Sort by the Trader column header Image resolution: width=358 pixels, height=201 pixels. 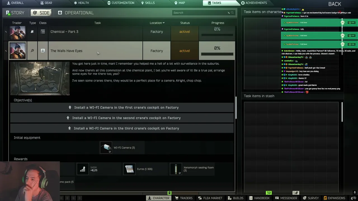(x=17, y=23)
